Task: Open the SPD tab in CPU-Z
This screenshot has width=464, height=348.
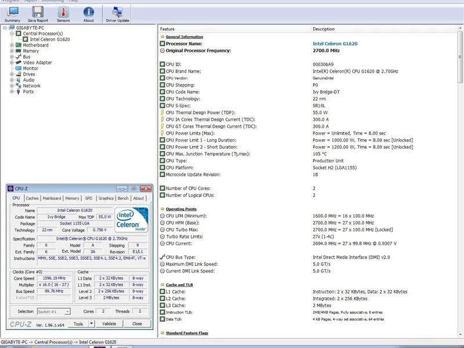Action: 88,198
